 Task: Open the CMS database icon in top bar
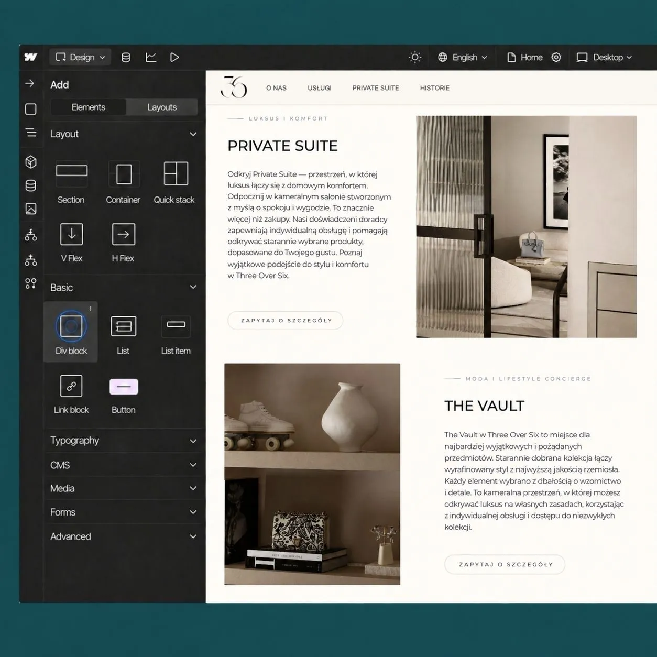point(126,57)
